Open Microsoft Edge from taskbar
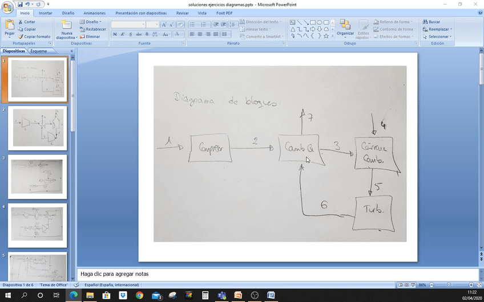This screenshot has width=484, height=302. tap(73, 295)
